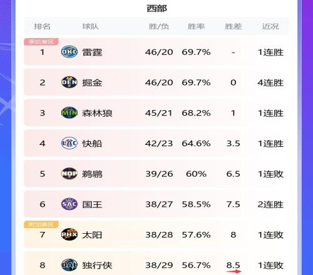Image resolution: width=313 pixels, height=275 pixels.
Task: Open the 森林狼 team name link
Action: point(97,113)
